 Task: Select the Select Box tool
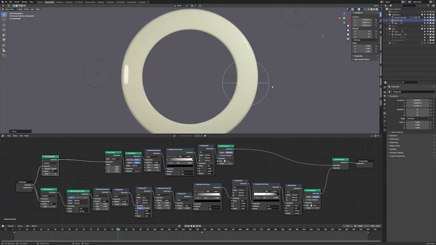[x=4, y=15]
